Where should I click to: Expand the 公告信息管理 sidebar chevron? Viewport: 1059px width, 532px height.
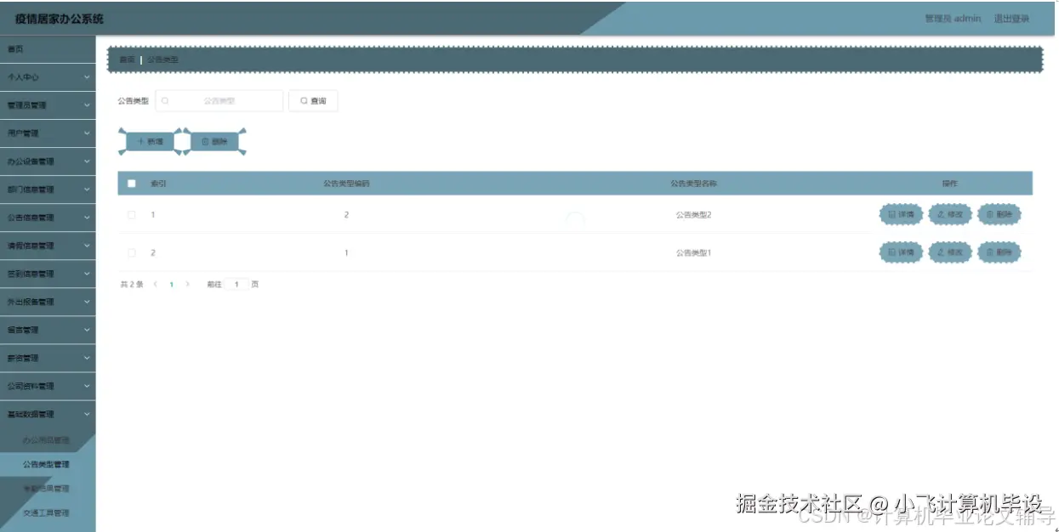(x=87, y=218)
